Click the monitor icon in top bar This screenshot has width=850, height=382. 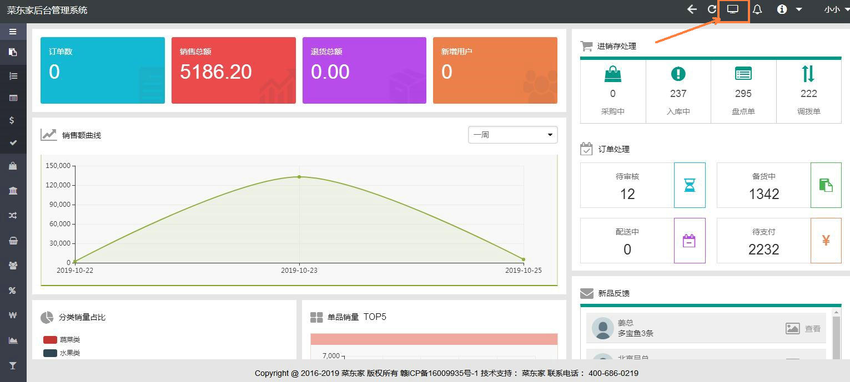coord(733,9)
